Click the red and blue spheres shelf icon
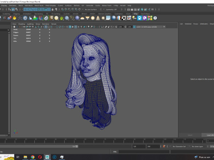Screen dimensions: 214x160 pyautogui.click(x=9, y=18)
